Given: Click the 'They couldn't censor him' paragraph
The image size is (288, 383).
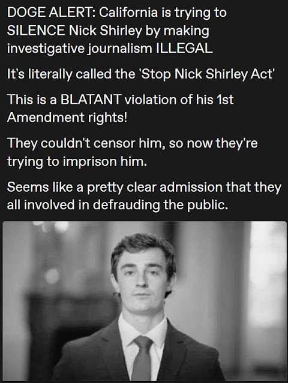Looking at the screenshot, I should [132, 152].
